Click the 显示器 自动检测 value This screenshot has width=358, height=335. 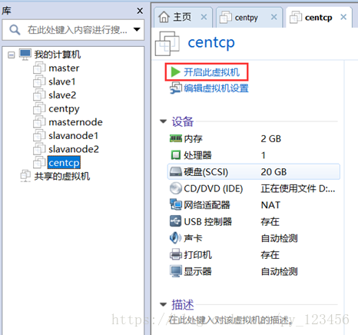coord(279,271)
